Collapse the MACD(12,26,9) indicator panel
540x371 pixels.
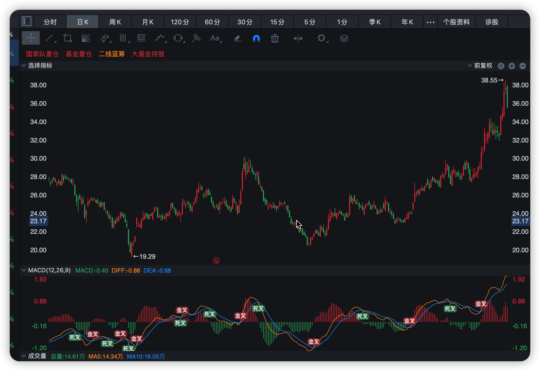click(x=24, y=270)
